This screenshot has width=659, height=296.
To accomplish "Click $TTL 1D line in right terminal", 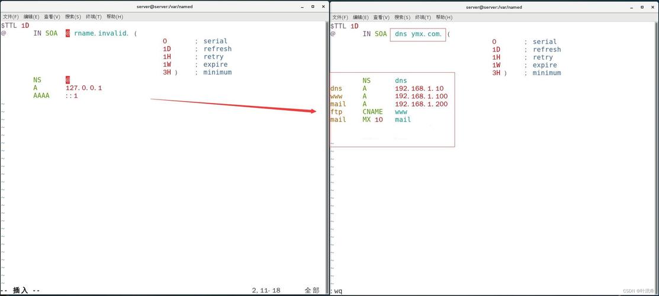I will [345, 25].
